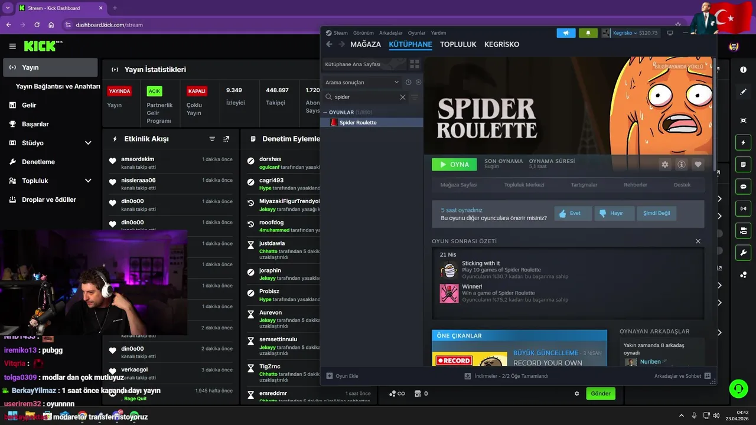Open Gelir in Kick sidebar
The width and height of the screenshot is (756, 425).
pos(50,105)
